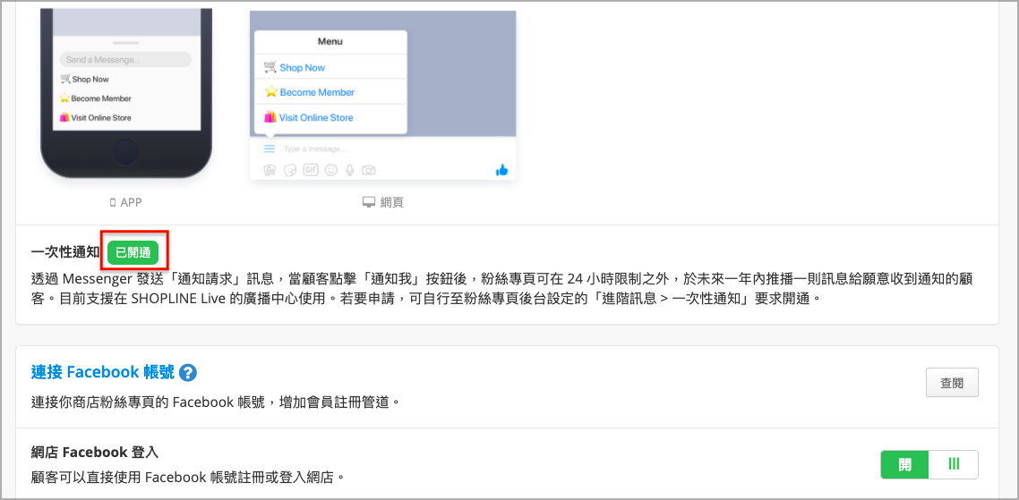Viewport: 1019px width, 500px height.
Task: Click the APP label under phone preview
Action: [x=131, y=203]
